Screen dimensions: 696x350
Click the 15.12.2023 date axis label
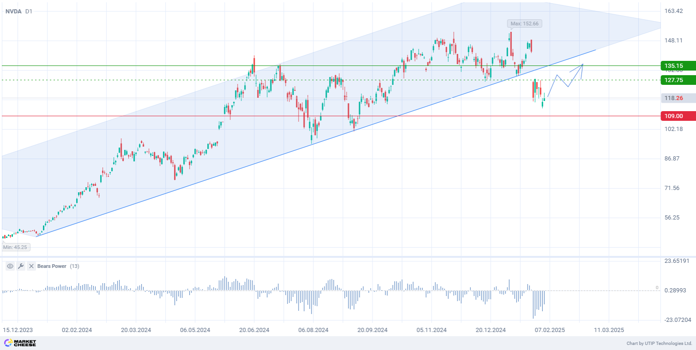[x=18, y=330]
